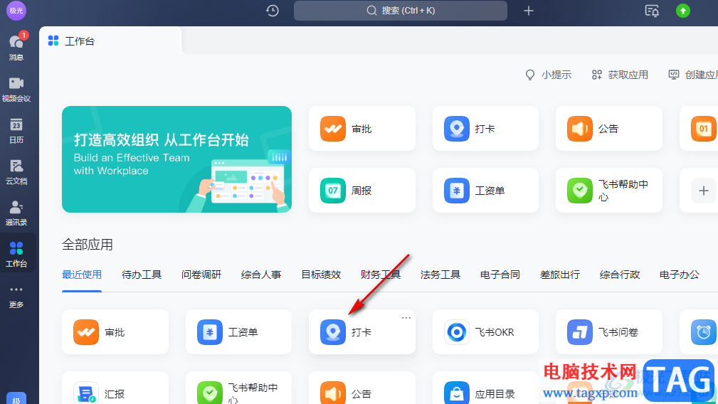Open Calendar (日历) in sidebar

[x=16, y=130]
